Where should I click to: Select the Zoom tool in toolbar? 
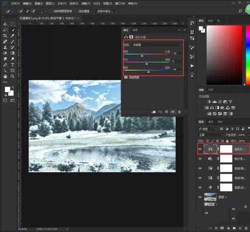point(12,76)
